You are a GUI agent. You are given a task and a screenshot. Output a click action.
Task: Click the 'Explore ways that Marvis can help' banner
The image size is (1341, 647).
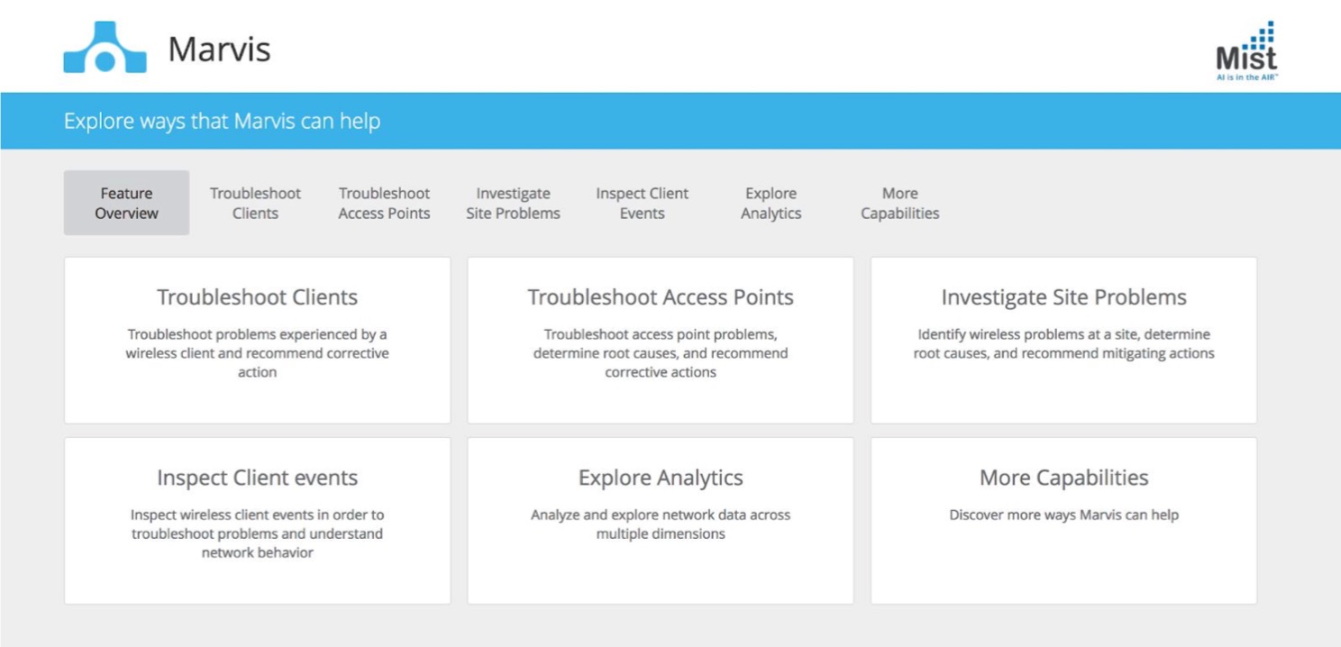(222, 121)
